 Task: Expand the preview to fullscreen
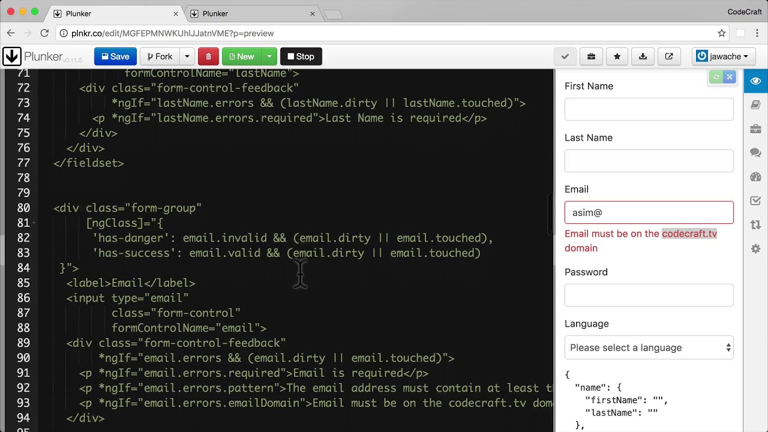point(730,77)
